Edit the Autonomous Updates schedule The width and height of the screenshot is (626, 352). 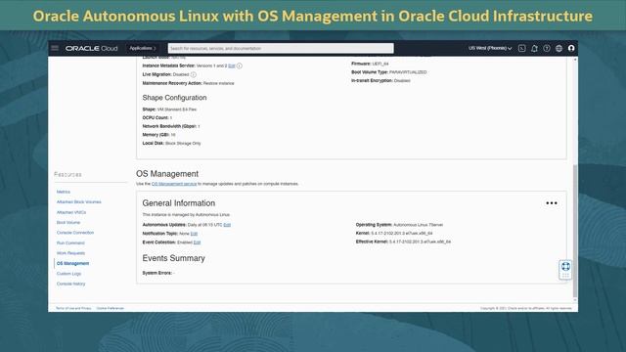227,225
